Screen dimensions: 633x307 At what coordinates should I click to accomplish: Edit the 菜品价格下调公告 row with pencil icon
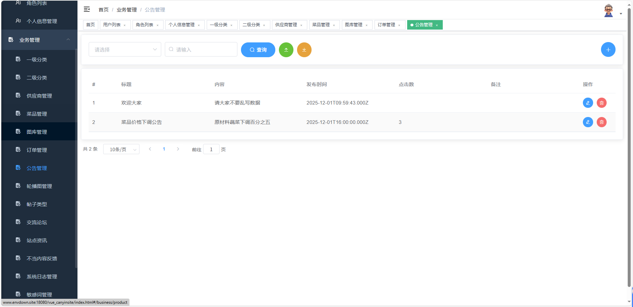588,122
